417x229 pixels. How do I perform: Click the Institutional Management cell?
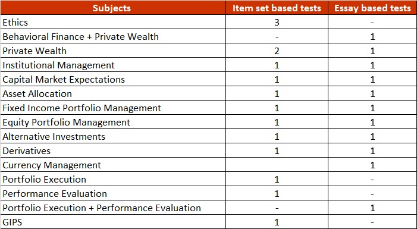[x=113, y=65]
